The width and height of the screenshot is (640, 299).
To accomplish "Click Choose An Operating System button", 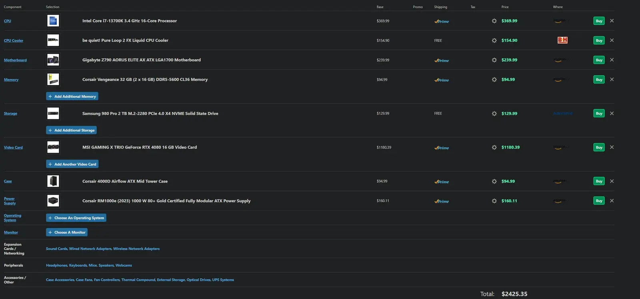I will [x=76, y=218].
